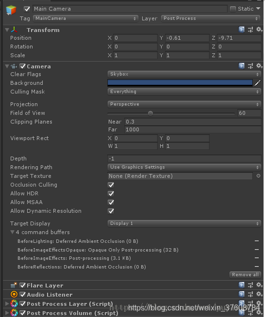Open Flare Layer preset selector icon
The image size is (265, 317).
250,285
